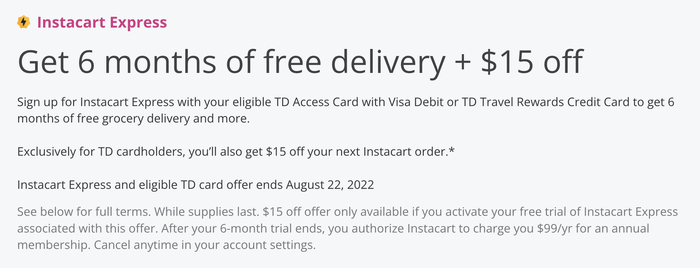The image size is (700, 268).
Task: Click "After your 6-month trial ends" text
Action: point(243,229)
